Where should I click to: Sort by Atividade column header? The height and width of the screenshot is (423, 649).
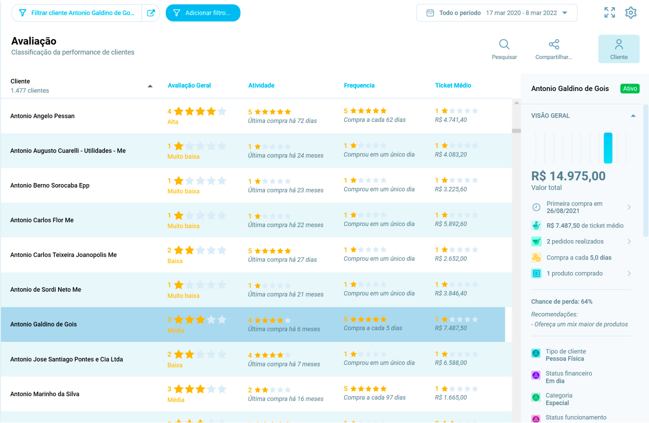261,85
